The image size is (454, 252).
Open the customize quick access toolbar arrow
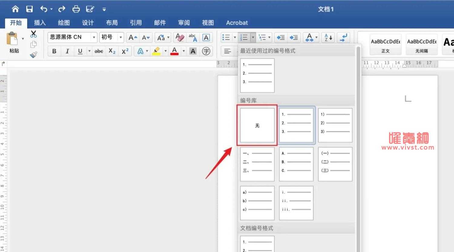pyautogui.click(x=104, y=9)
